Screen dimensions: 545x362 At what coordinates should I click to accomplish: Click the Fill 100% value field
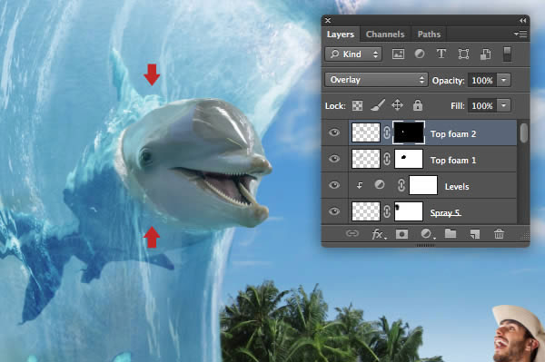(482, 105)
